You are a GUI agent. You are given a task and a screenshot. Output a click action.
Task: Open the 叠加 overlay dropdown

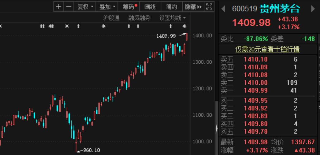coord(107,7)
